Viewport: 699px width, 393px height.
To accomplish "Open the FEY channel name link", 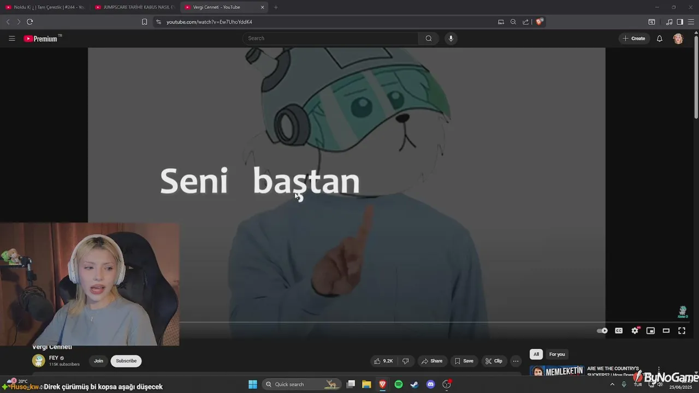I will (x=54, y=358).
